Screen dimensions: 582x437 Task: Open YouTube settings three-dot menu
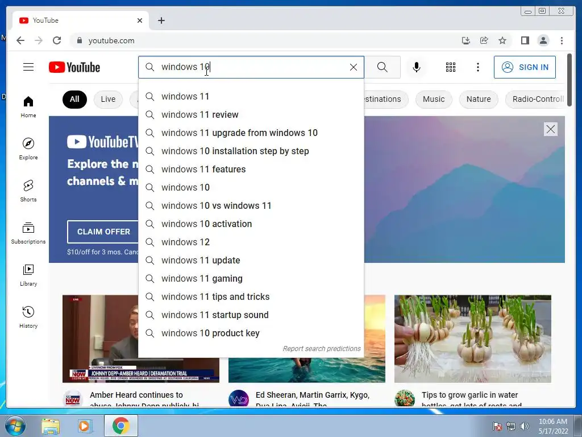click(x=477, y=67)
